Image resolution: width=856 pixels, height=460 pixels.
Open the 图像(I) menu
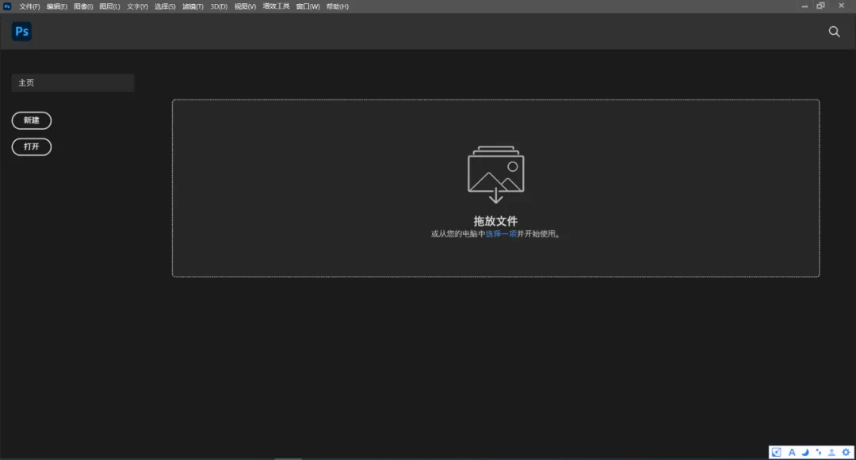pyautogui.click(x=83, y=6)
